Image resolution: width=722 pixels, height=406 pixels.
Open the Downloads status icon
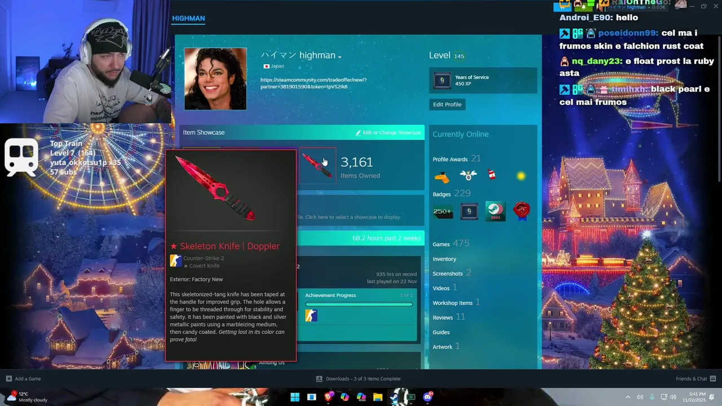click(319, 378)
